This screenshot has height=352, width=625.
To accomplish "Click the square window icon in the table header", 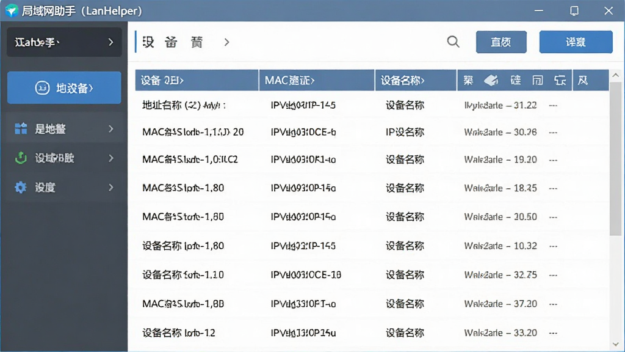I will 538,80.
